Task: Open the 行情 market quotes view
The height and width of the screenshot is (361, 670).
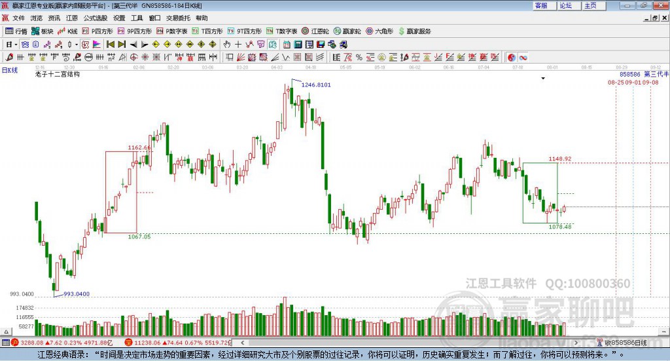Action: coord(16,31)
